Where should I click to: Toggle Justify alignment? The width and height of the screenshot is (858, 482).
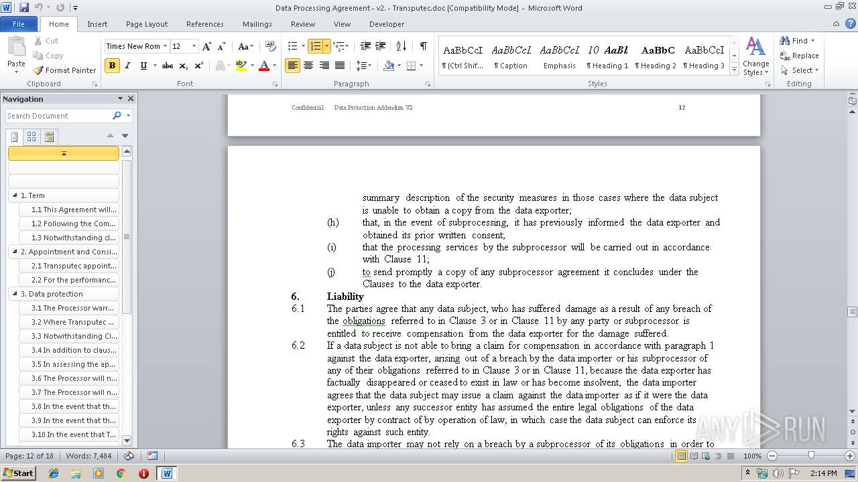[340, 66]
